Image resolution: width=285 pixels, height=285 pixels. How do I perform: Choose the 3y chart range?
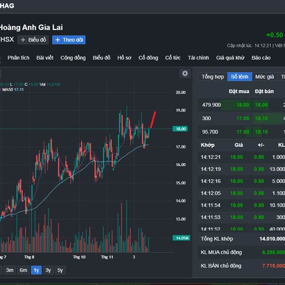[48, 270]
